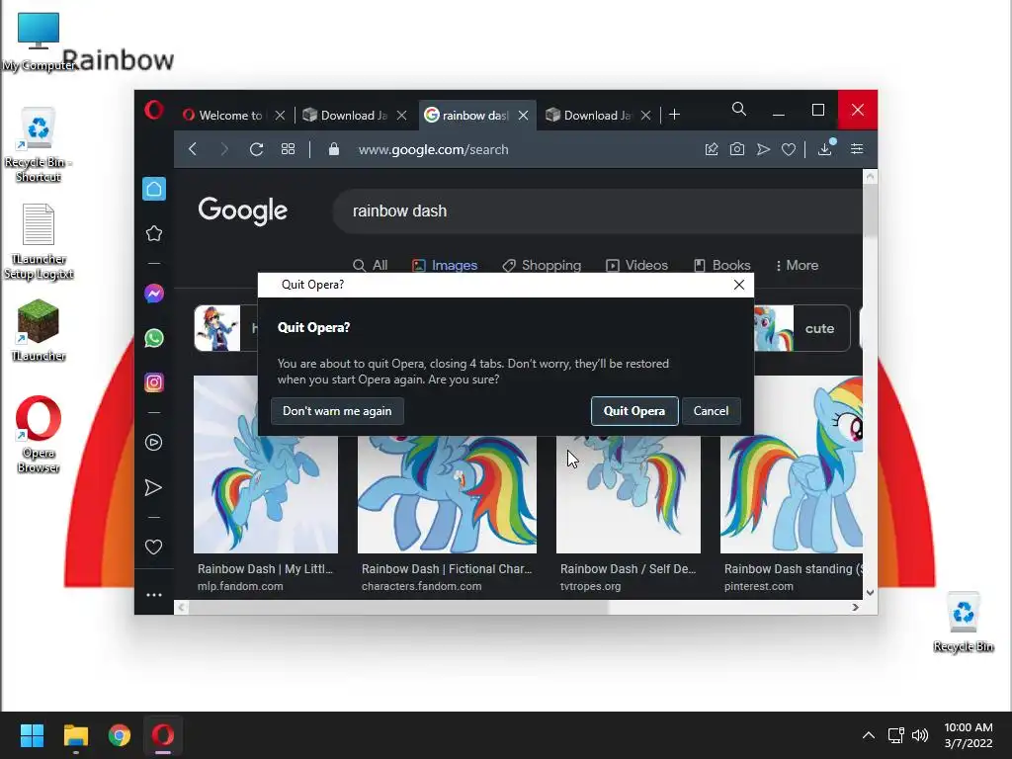Click the address bar URL www.google.com/search
The height and width of the screenshot is (759, 1012).
pos(433,150)
